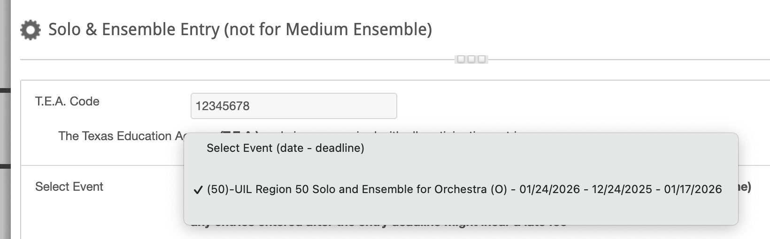Click the Select Event label

pos(69,187)
